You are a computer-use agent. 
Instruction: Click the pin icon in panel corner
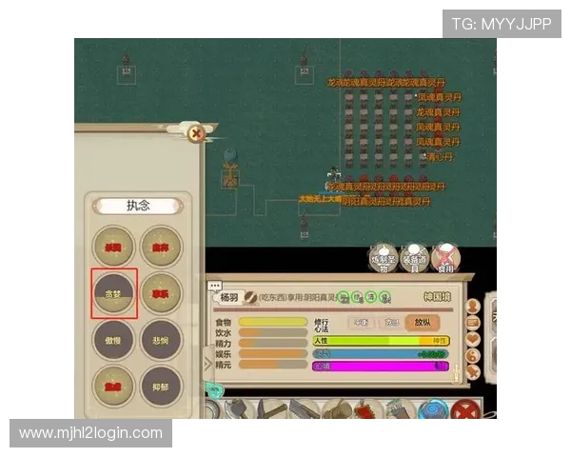pyautogui.click(x=456, y=372)
